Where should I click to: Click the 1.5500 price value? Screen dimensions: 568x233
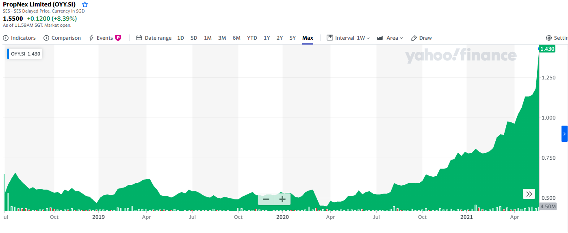[x=13, y=19]
